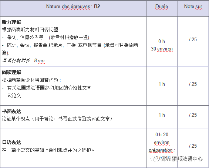Viewport: 209px width, 168px height.
Task: Click the italic word 'préparation'
Action: click(161, 150)
